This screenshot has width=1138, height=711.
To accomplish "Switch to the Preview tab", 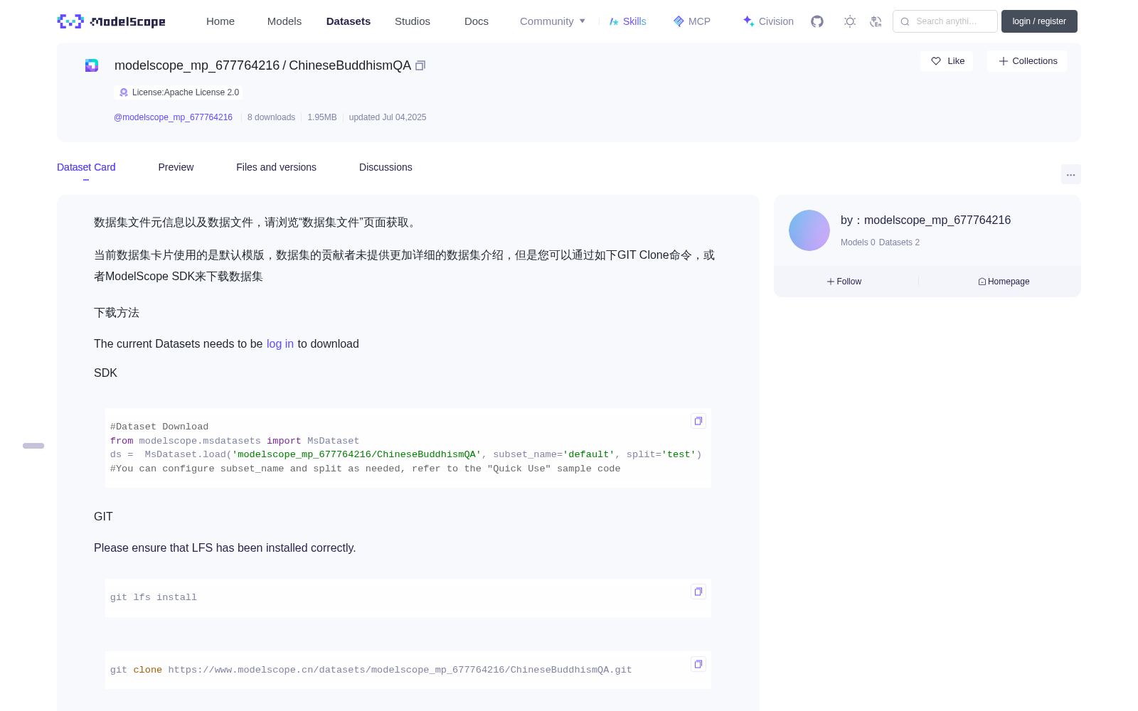I will pyautogui.click(x=176, y=167).
